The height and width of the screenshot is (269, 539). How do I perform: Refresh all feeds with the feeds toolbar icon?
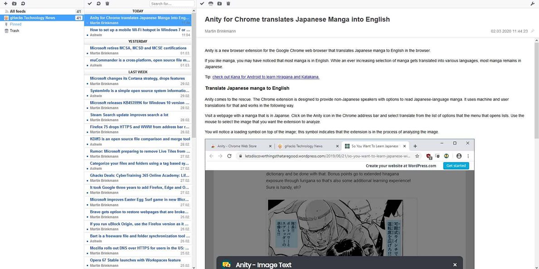[x=23, y=4]
